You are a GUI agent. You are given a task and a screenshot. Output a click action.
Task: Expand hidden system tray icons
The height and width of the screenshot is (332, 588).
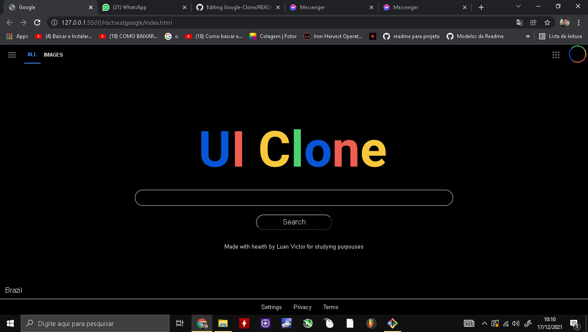coord(485,323)
